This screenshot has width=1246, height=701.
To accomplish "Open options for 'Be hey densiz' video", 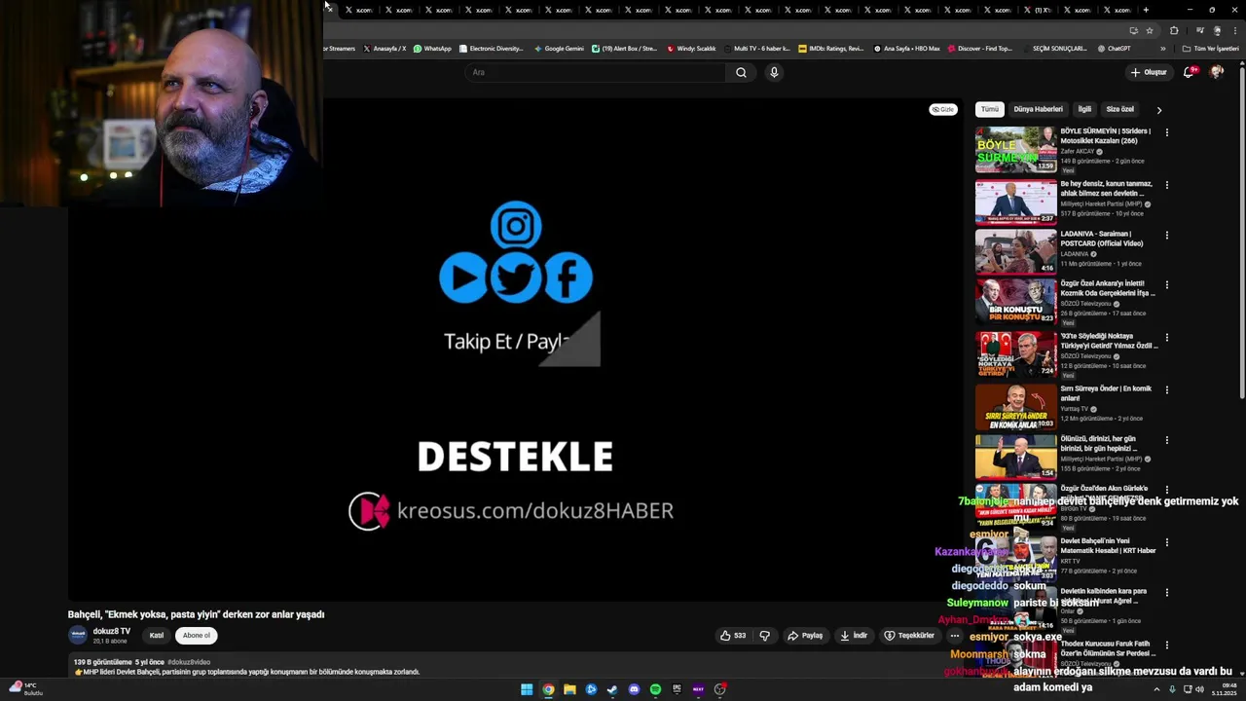I will tap(1166, 185).
